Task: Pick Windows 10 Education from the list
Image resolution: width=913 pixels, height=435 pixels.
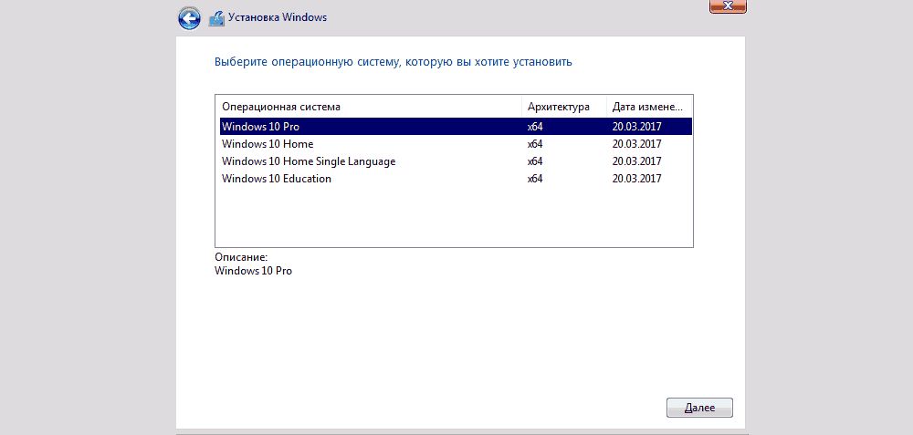Action: point(277,179)
